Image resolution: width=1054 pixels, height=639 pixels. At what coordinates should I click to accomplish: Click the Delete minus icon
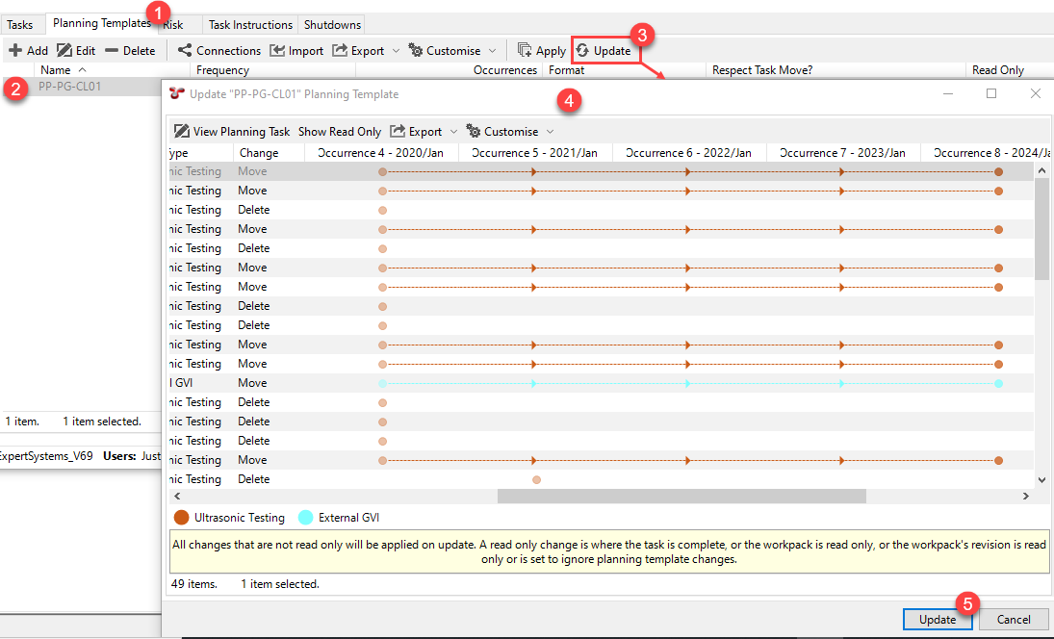click(x=112, y=50)
